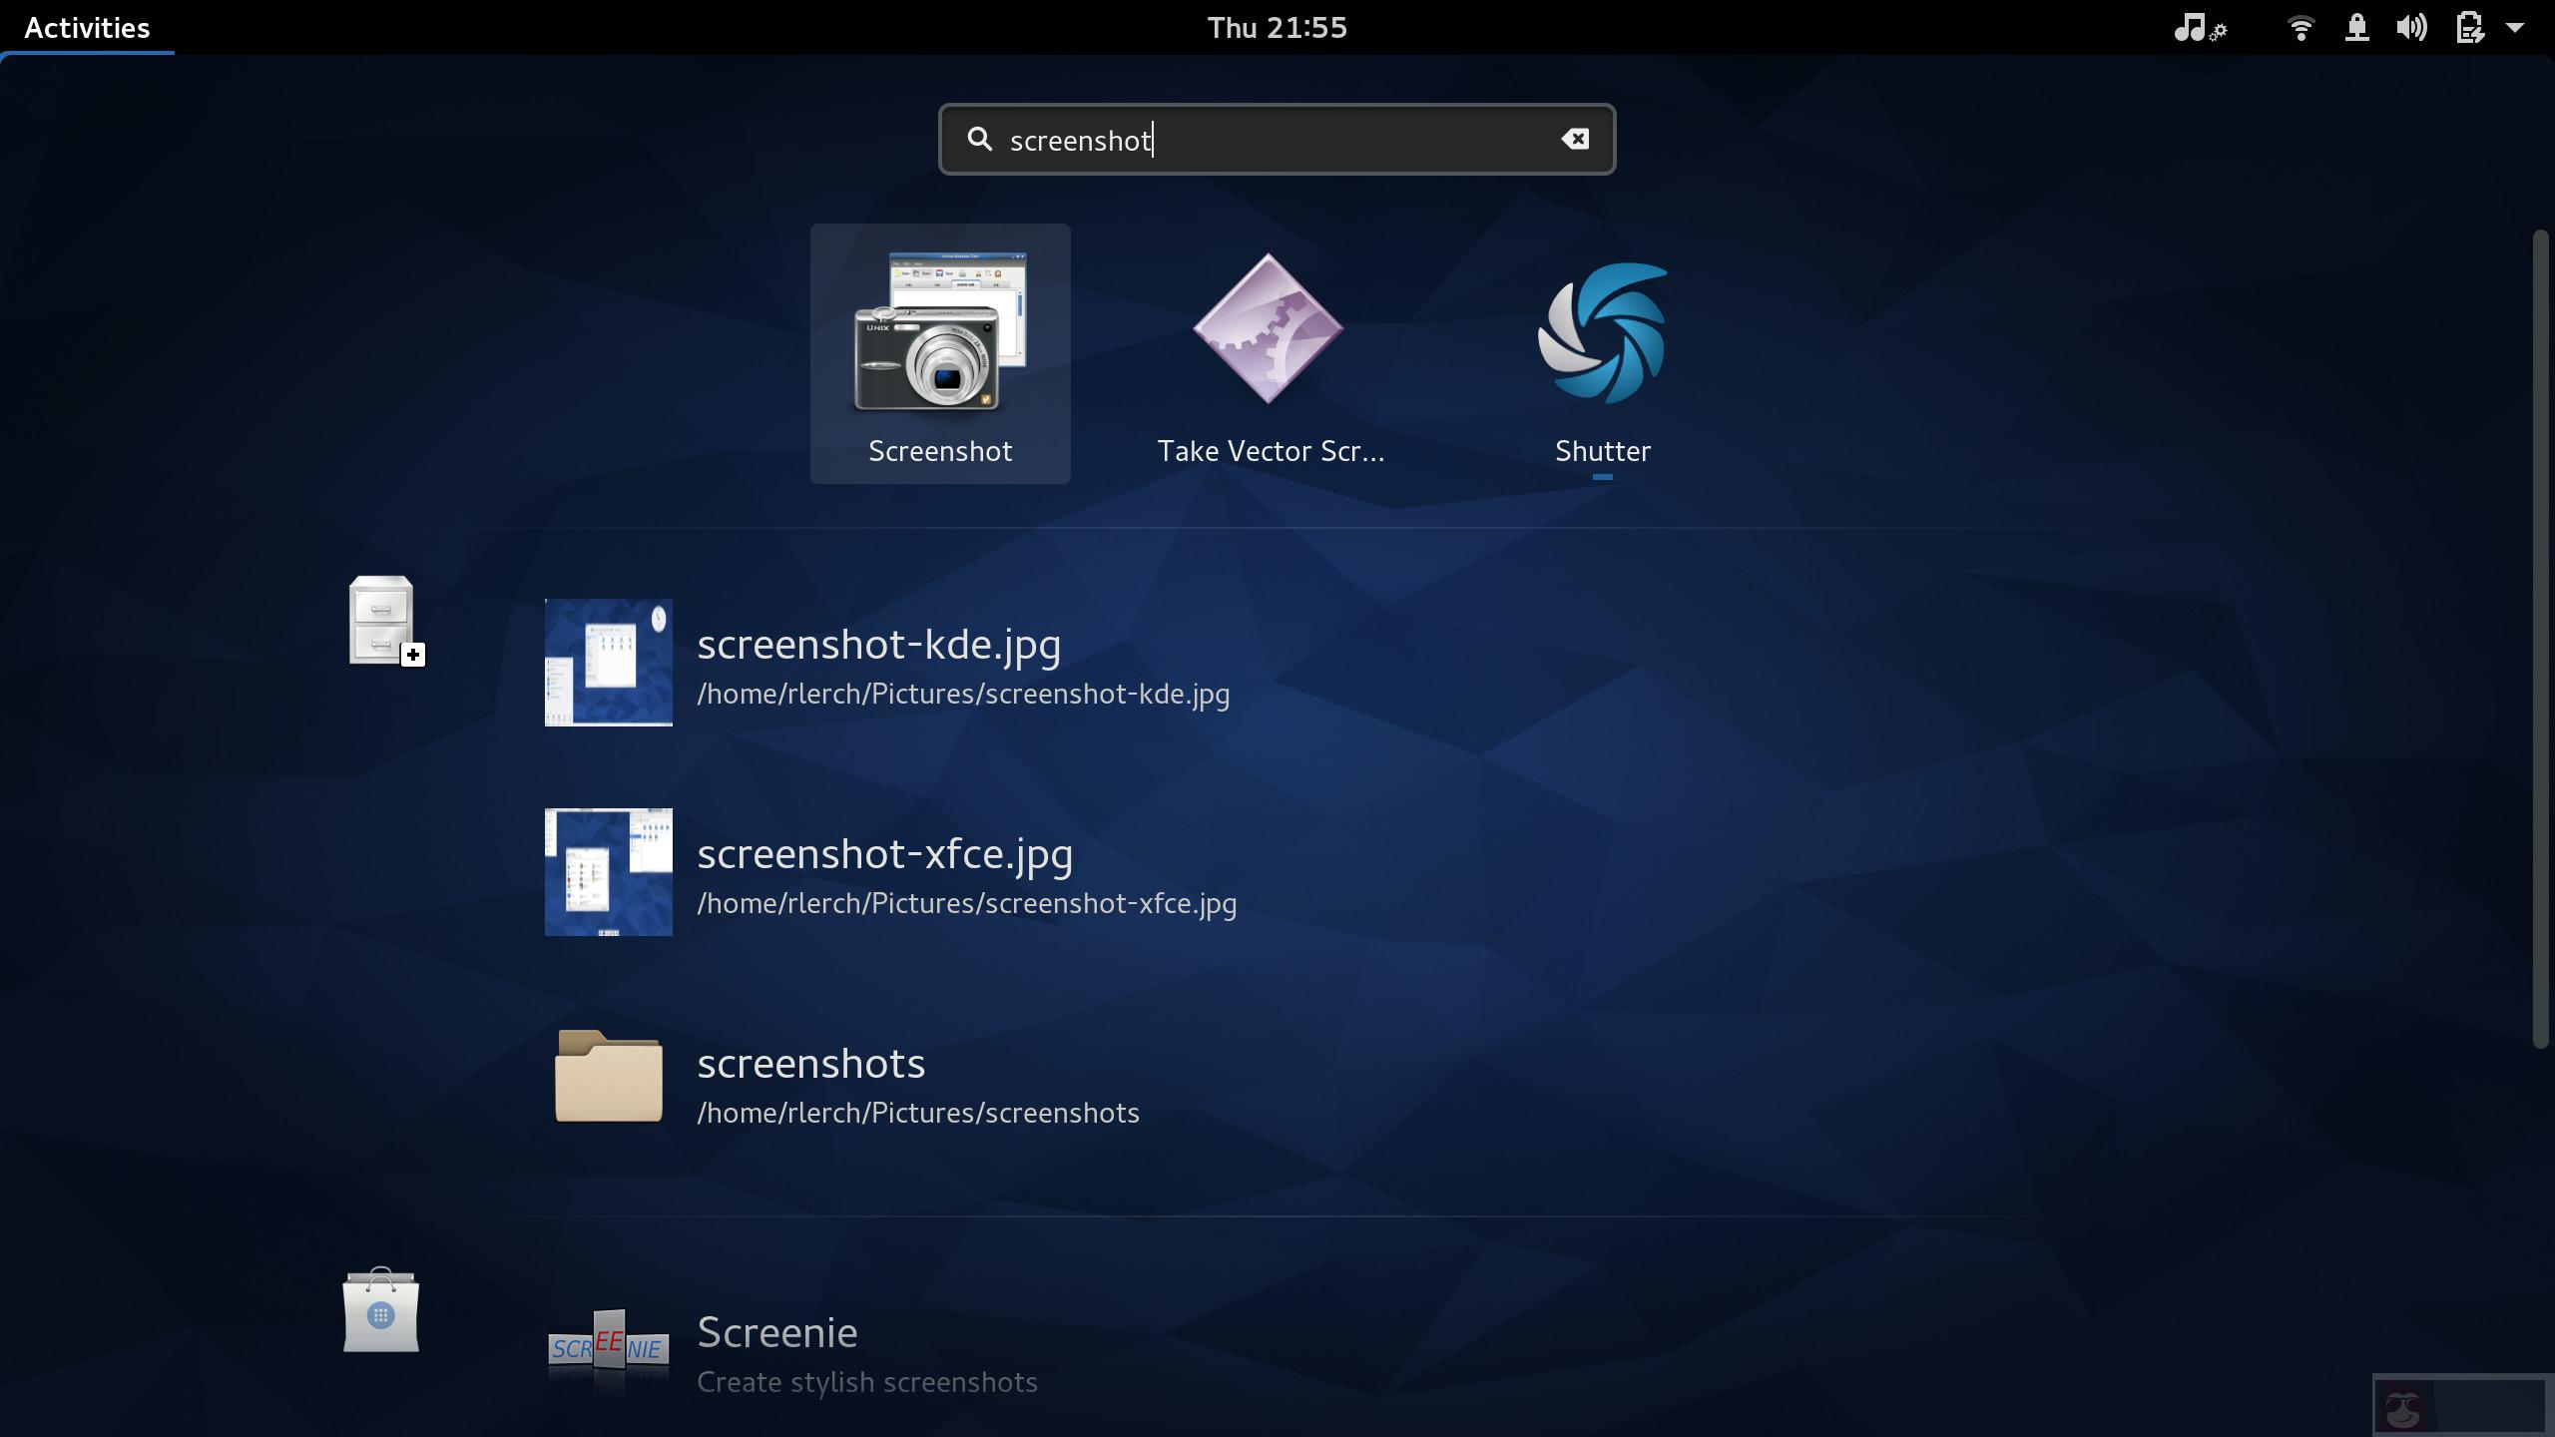
Task: Launch Shutter from the search results
Action: [x=1602, y=334]
